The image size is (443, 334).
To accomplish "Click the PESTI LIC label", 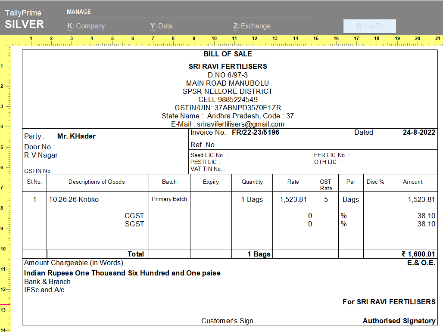I will pos(206,162).
